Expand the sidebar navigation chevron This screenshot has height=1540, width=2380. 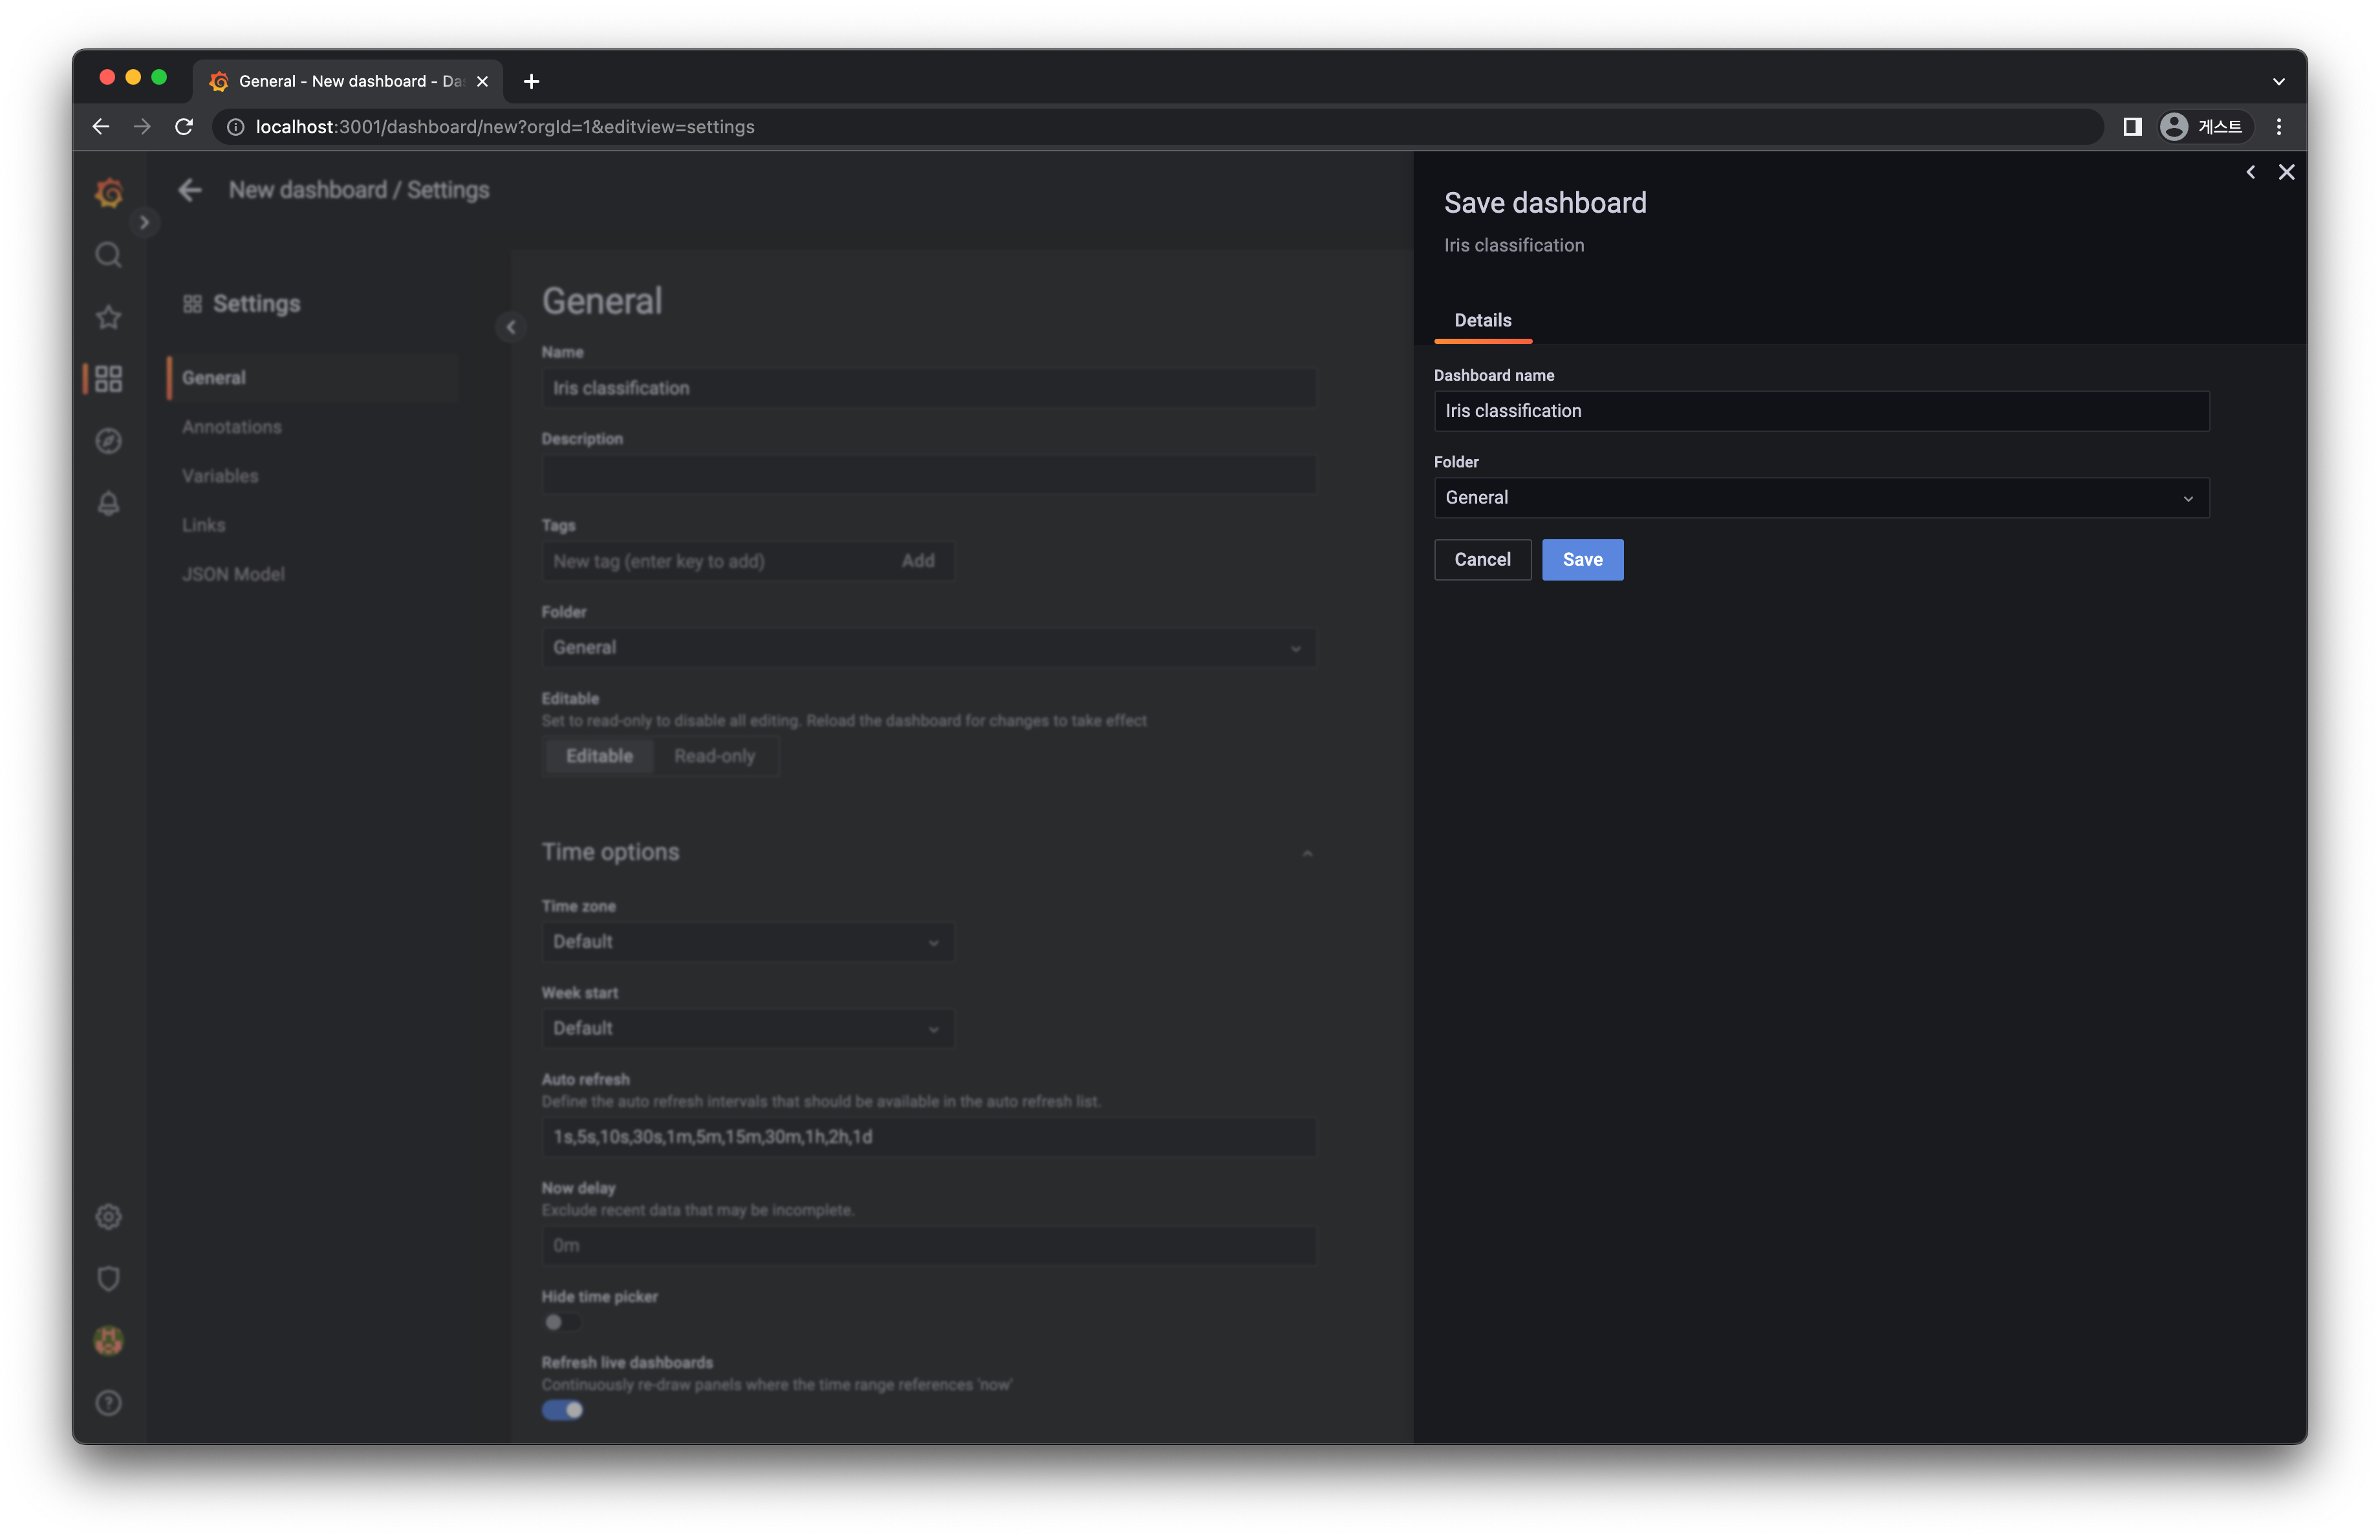[144, 222]
